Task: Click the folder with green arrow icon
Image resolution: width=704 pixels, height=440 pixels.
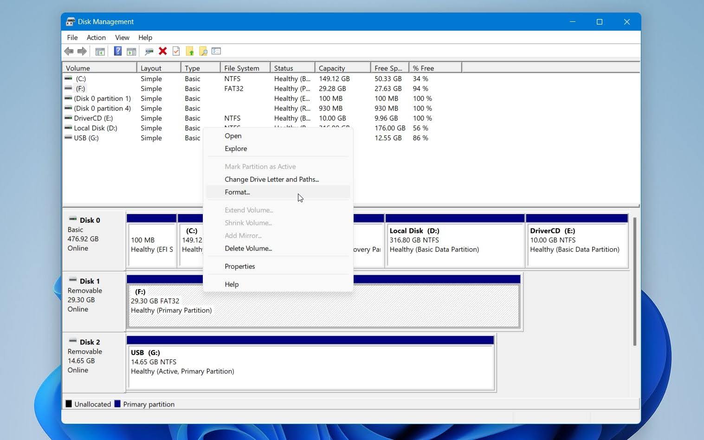Action: tap(189, 51)
